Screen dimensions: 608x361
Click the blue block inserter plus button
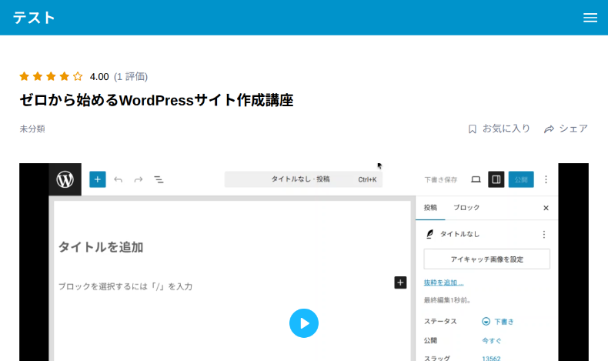click(97, 179)
